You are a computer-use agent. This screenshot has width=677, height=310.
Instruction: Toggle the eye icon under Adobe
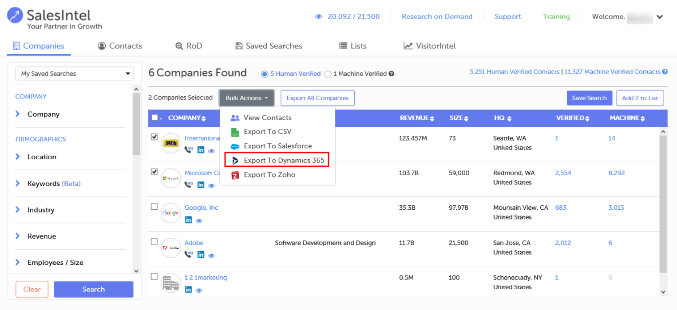(211, 255)
